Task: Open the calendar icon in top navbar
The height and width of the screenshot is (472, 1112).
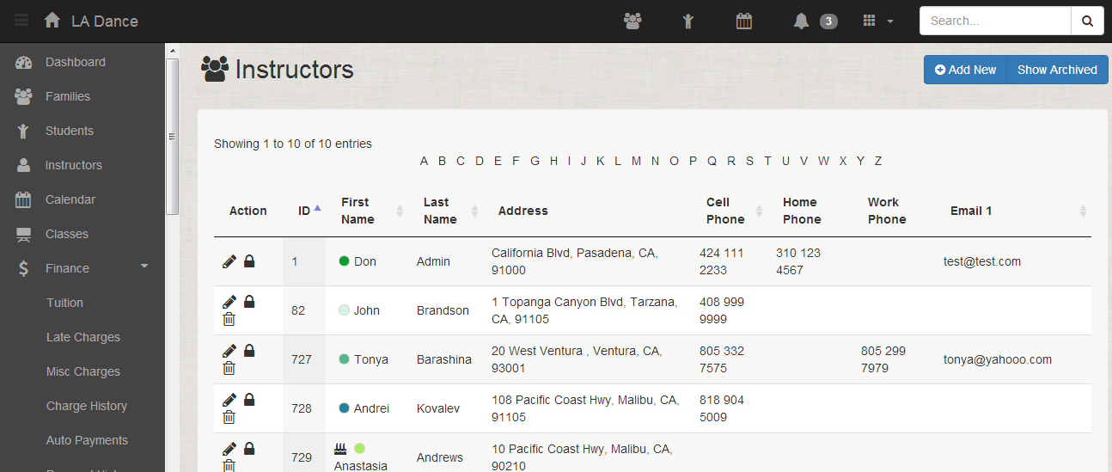Action: pos(744,21)
